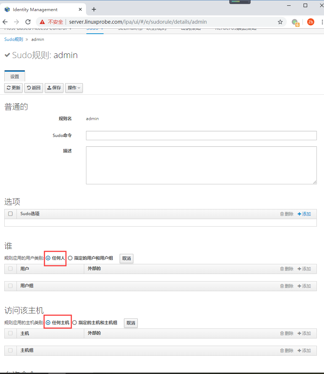Screen dimensions: 324x374
Task: Select the 任何主机 radio button
Action: point(48,323)
